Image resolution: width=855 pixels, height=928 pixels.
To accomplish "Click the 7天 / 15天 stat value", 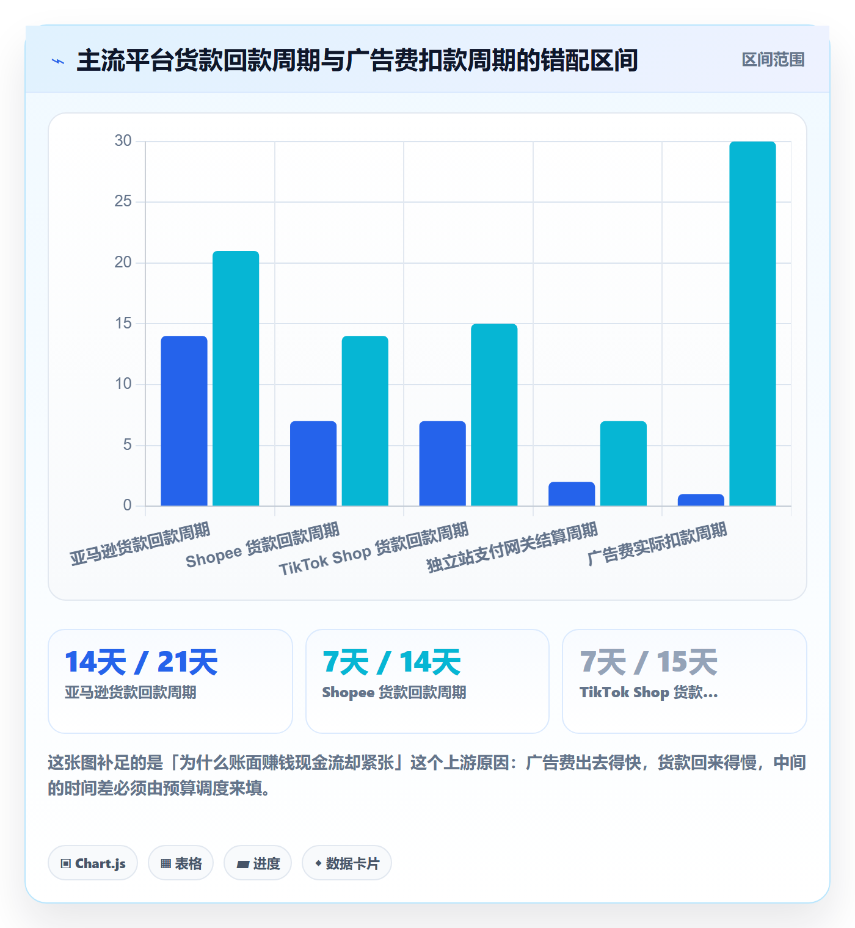I will tap(649, 662).
